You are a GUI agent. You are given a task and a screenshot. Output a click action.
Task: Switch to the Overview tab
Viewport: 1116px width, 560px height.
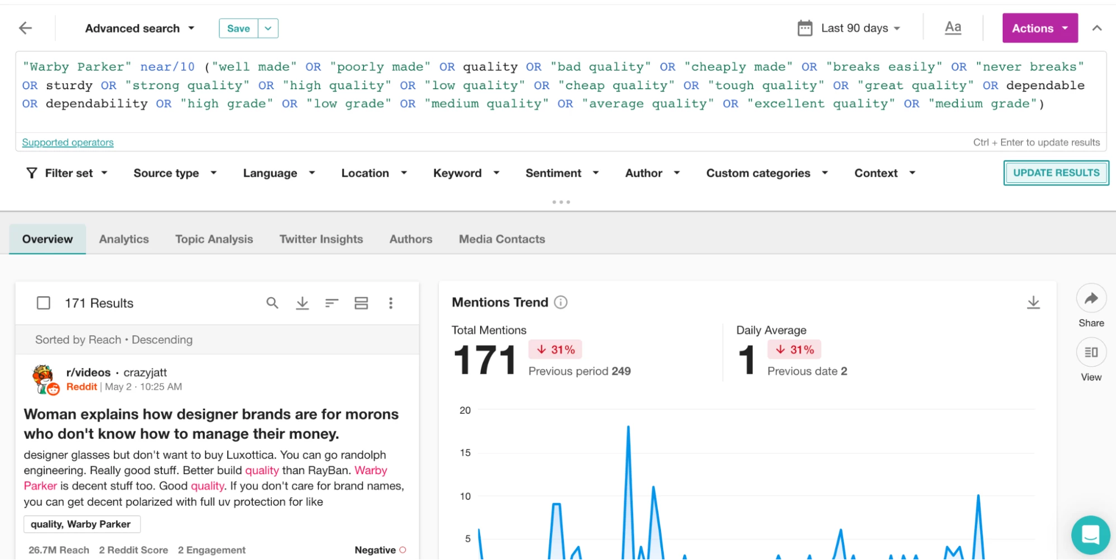coord(47,239)
